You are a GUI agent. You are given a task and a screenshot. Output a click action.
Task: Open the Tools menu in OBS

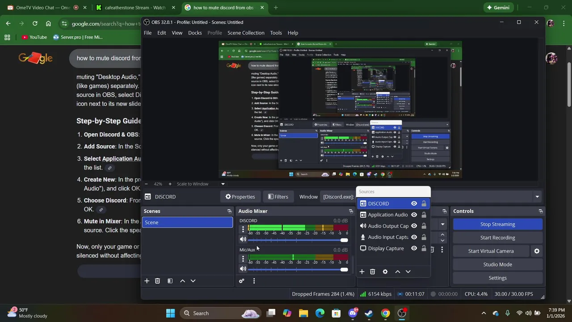point(276,33)
